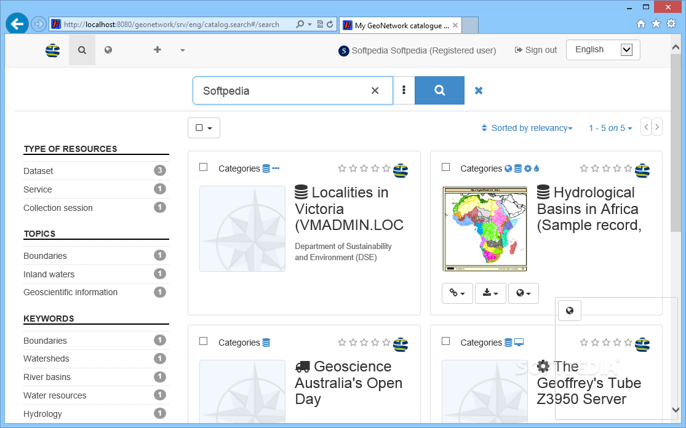The height and width of the screenshot is (428, 686).
Task: Click the GeoNetwork home logo icon
Action: pos(52,50)
